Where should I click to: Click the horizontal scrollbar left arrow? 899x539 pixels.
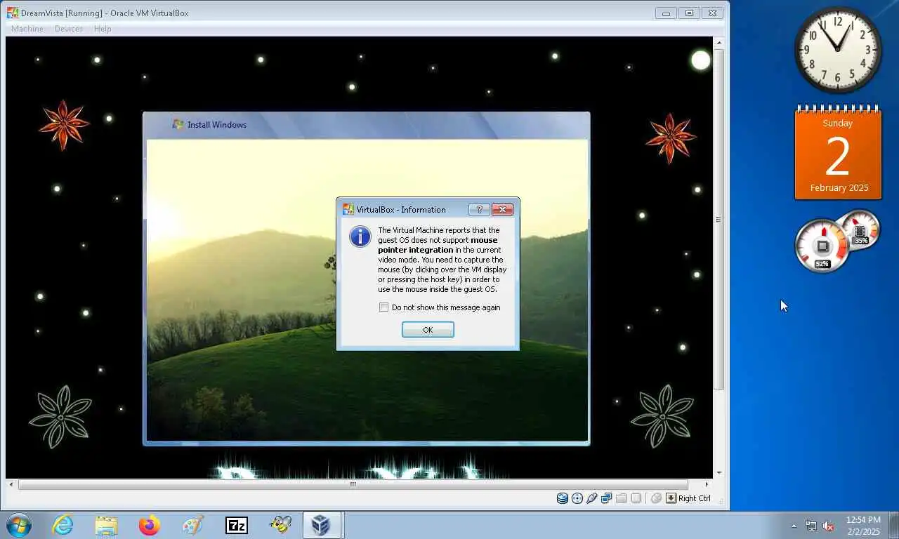pos(11,484)
